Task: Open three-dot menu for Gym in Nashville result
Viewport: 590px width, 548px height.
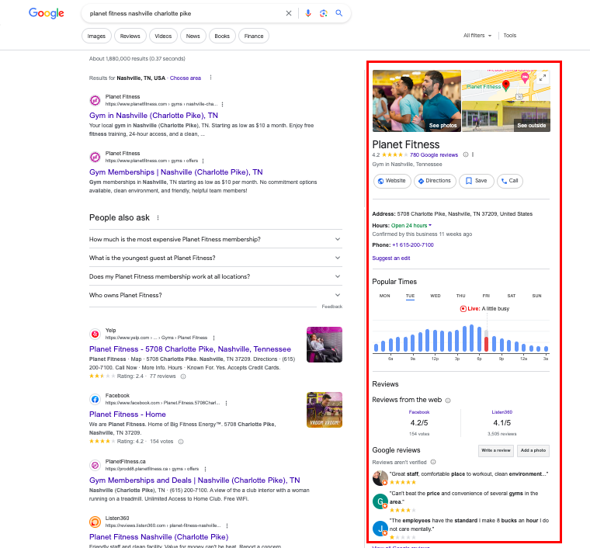Action: click(222, 104)
